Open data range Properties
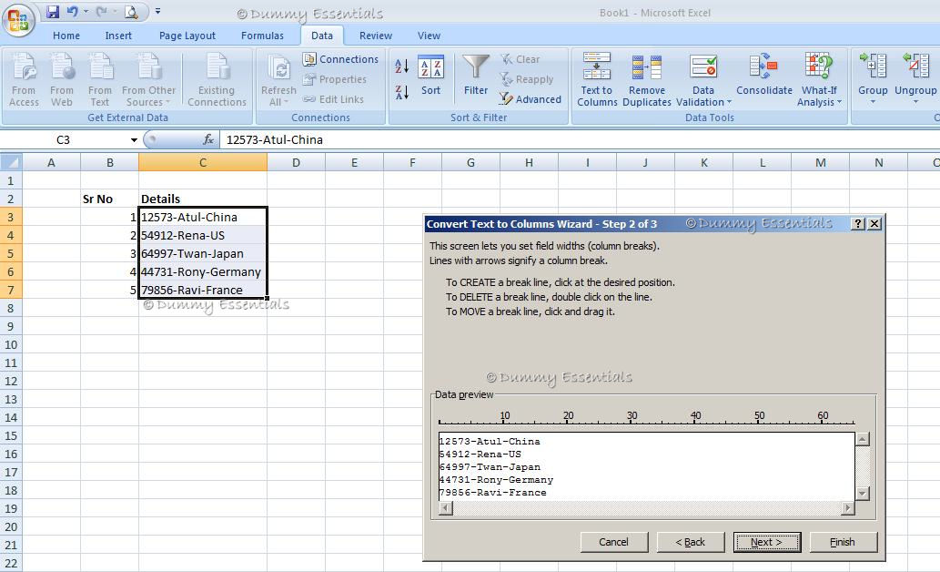 (335, 79)
